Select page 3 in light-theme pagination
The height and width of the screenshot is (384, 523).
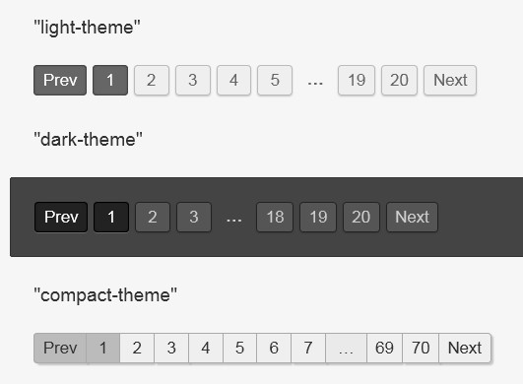point(193,81)
